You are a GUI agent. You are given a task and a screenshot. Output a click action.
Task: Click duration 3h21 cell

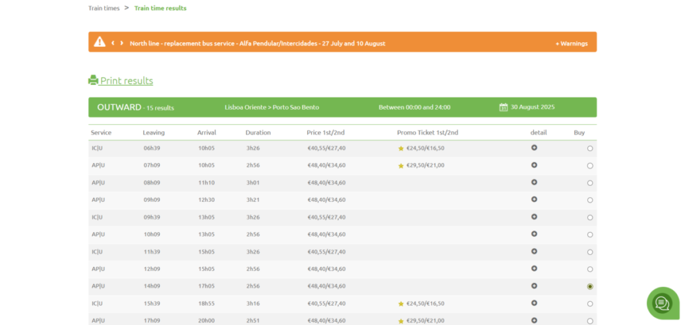tap(253, 200)
